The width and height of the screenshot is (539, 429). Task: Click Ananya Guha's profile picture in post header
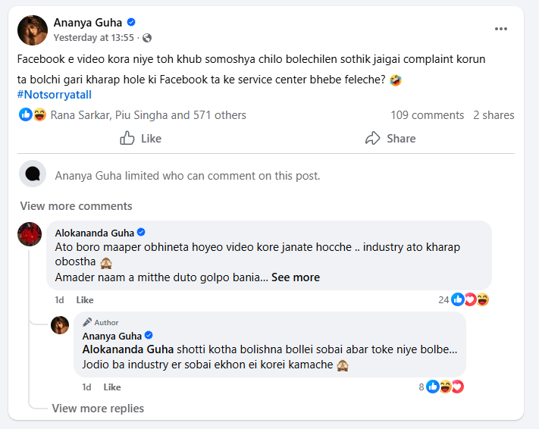[33, 30]
